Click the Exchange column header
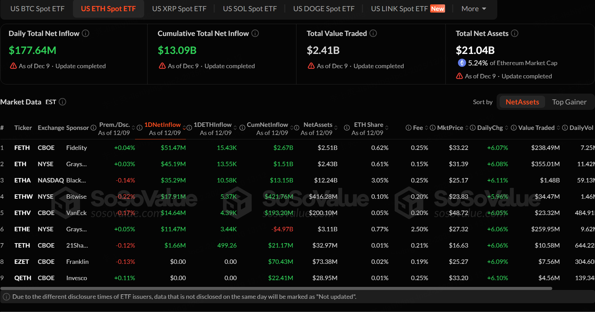Image resolution: width=595 pixels, height=312 pixels. click(x=51, y=128)
